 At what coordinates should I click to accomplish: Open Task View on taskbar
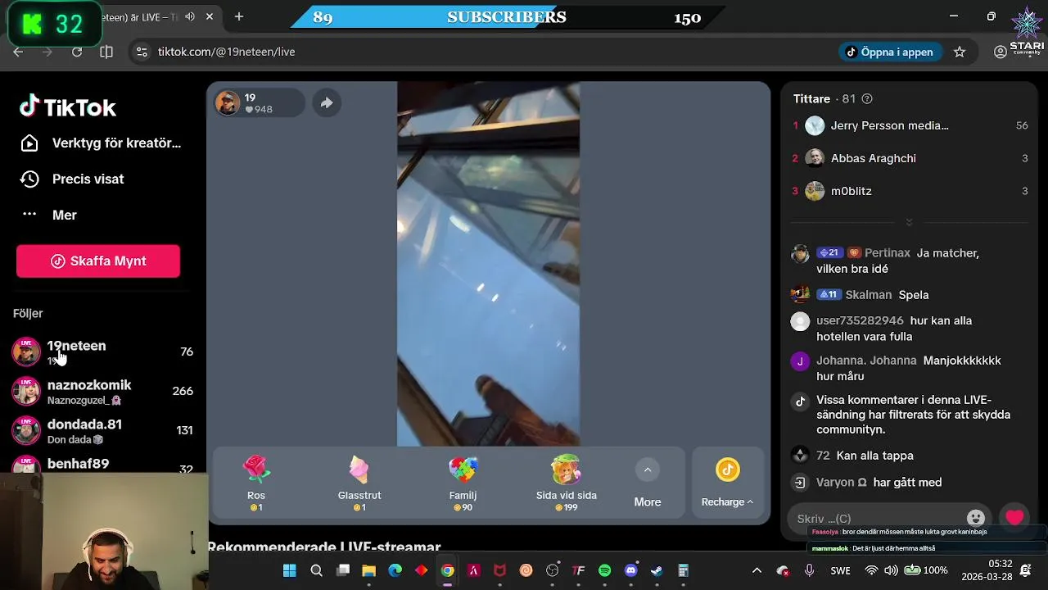point(343,570)
